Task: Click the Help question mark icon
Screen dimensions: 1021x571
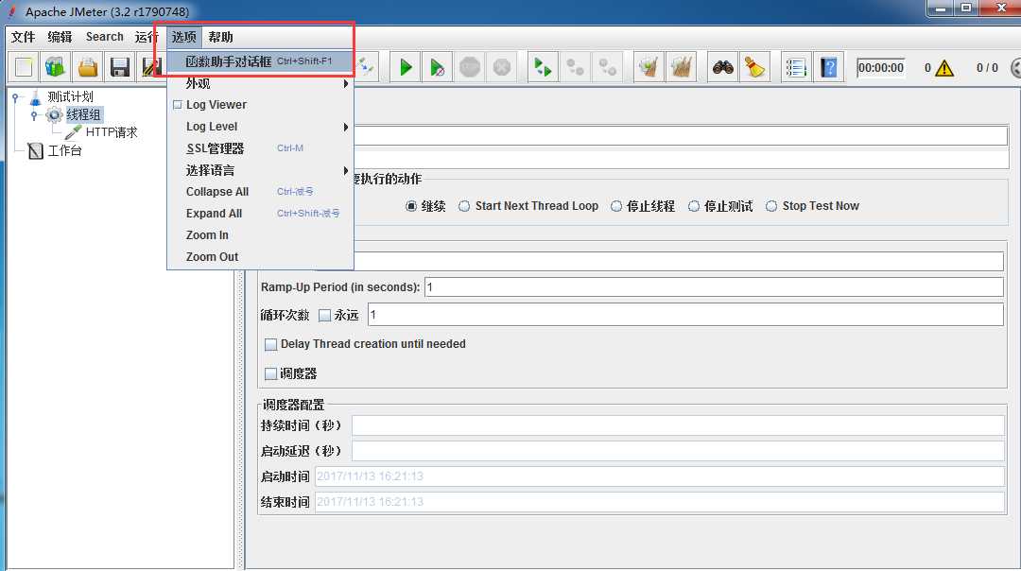Action: (x=828, y=67)
